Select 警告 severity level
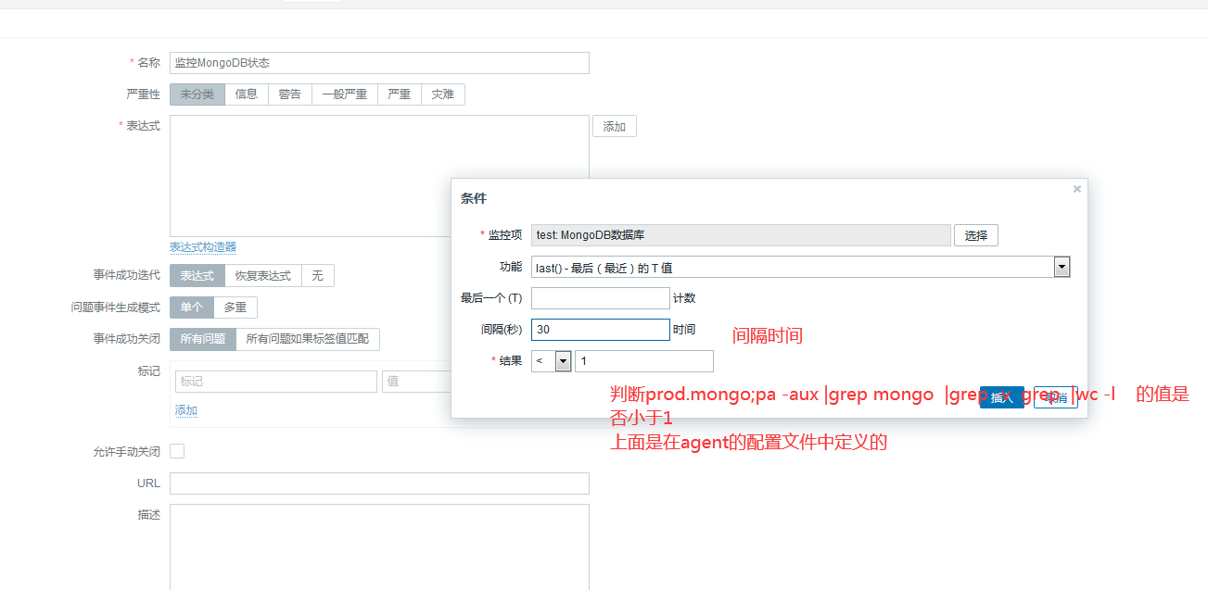 tap(289, 94)
